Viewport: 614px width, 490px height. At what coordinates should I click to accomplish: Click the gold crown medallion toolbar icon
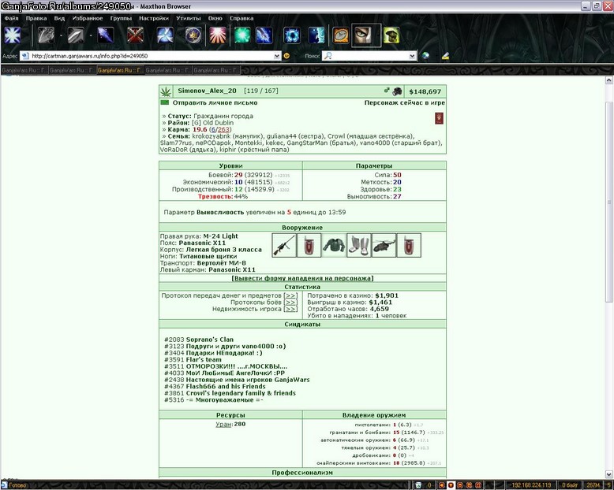click(x=194, y=35)
